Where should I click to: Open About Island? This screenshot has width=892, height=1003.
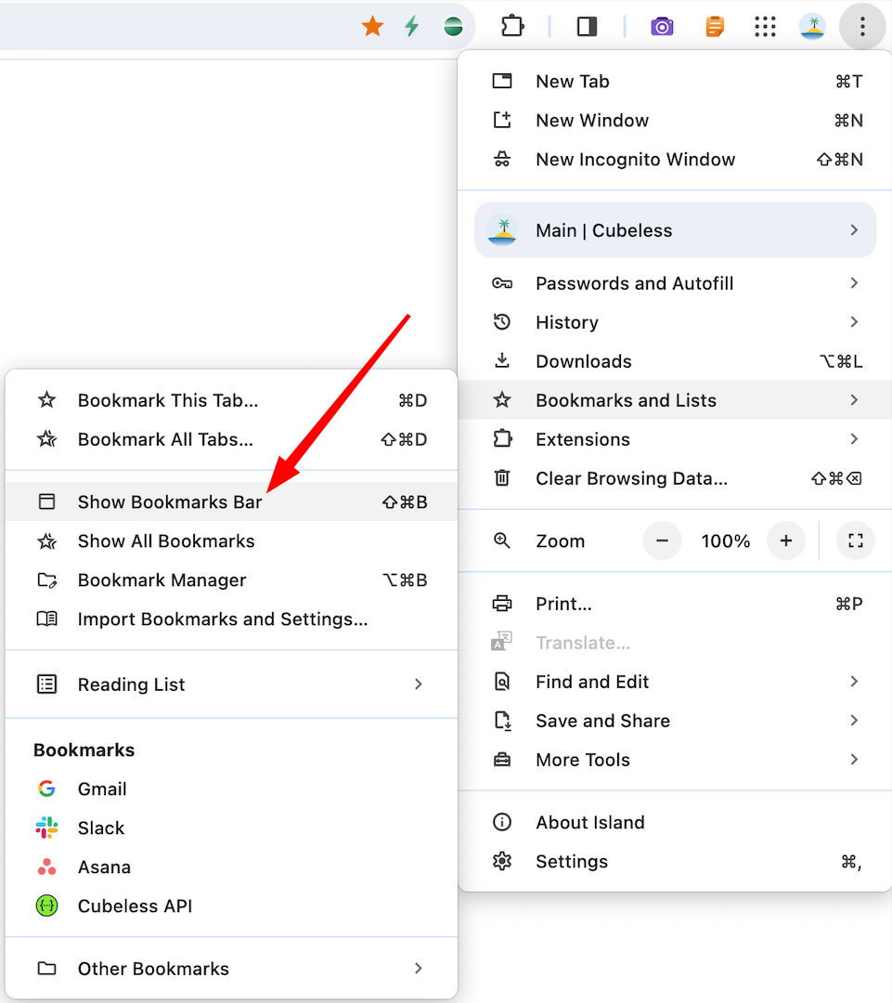[x=675, y=823]
